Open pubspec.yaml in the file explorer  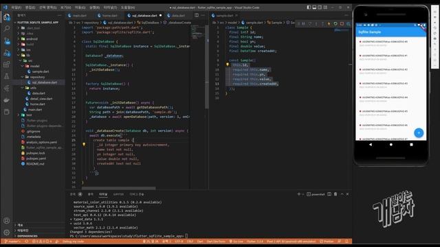pyautogui.click(x=36, y=158)
